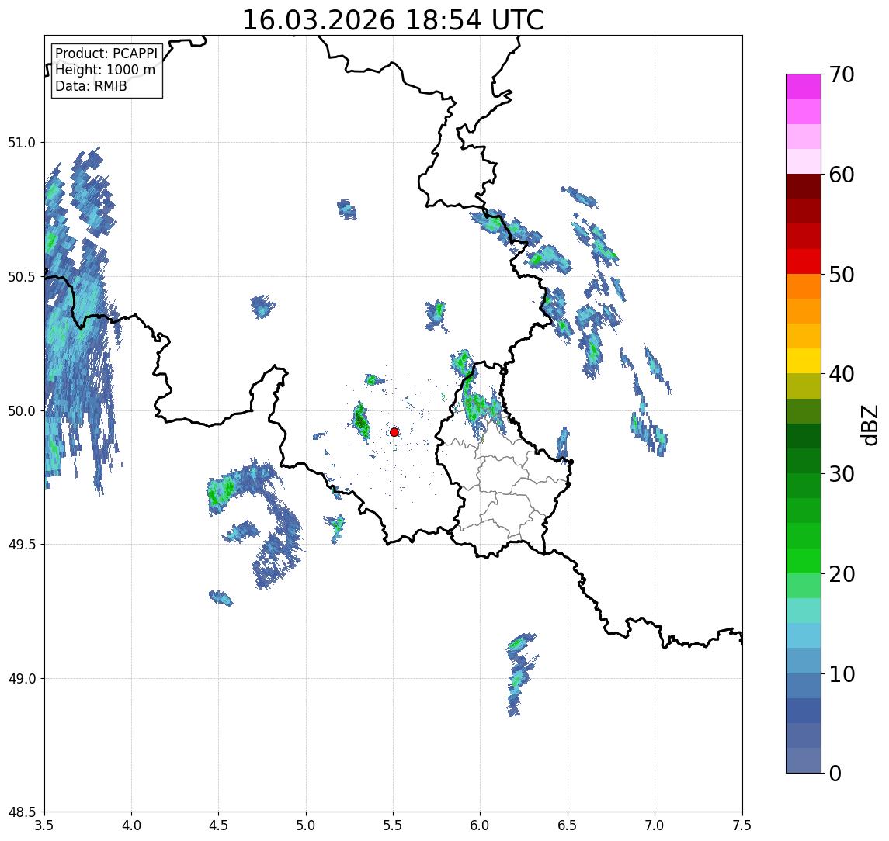Click longitude axis label 7.5
889x841 pixels.
tap(742, 825)
